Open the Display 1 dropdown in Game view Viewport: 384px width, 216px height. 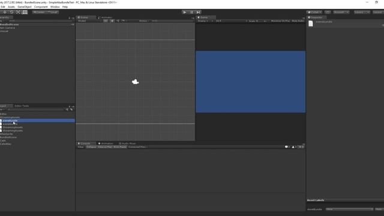pos(205,21)
